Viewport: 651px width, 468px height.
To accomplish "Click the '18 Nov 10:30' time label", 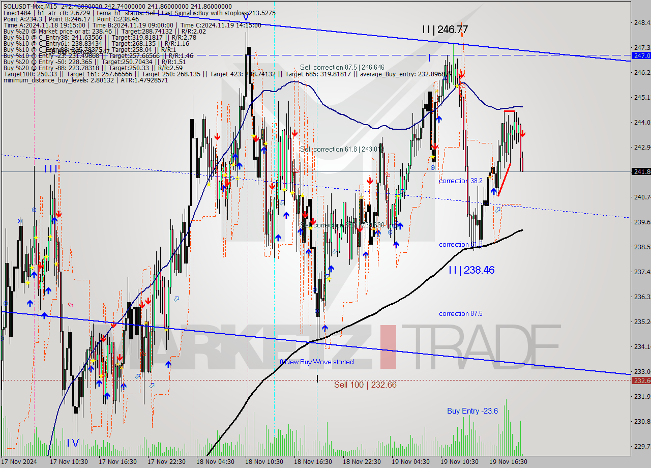I will point(264,461).
